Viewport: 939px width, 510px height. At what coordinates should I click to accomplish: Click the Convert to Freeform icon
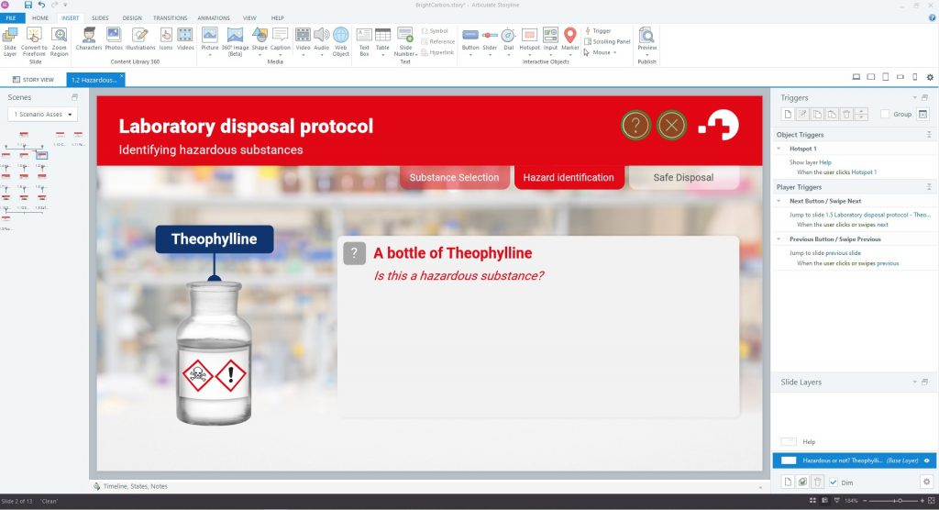pyautogui.click(x=34, y=41)
